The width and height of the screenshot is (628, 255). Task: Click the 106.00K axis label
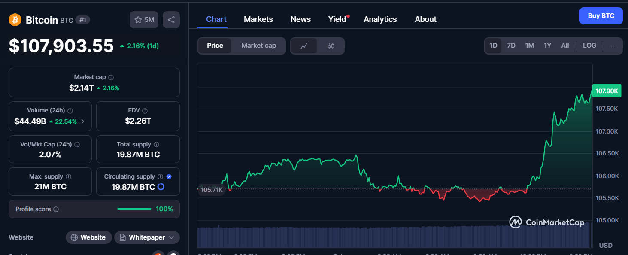[x=607, y=176]
